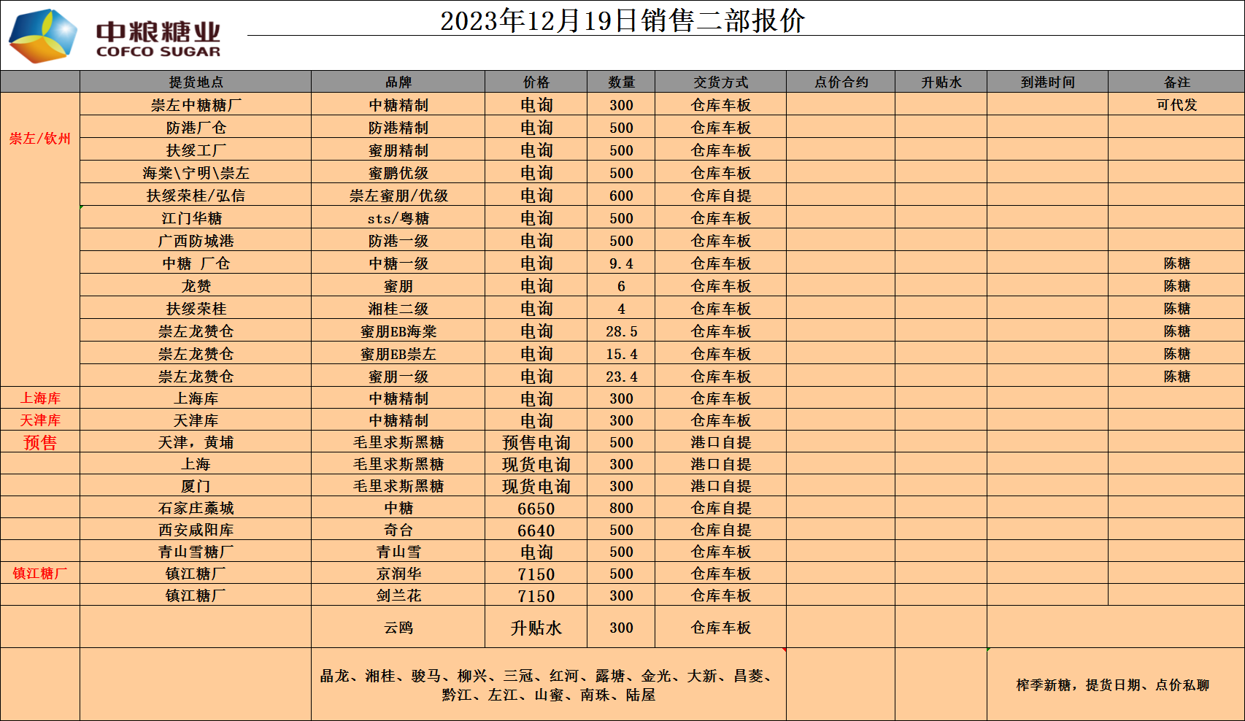Select the 6650 price cell
The height and width of the screenshot is (721, 1245).
(536, 509)
